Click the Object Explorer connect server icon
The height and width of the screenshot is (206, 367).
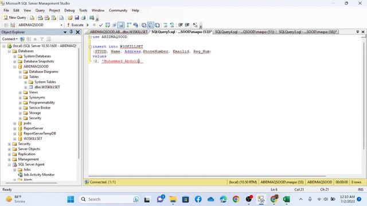click(x=22, y=39)
